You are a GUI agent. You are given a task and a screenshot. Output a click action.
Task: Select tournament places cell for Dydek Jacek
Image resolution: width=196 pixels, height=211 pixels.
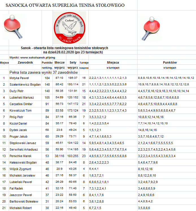pyautogui.click(x=113, y=130)
